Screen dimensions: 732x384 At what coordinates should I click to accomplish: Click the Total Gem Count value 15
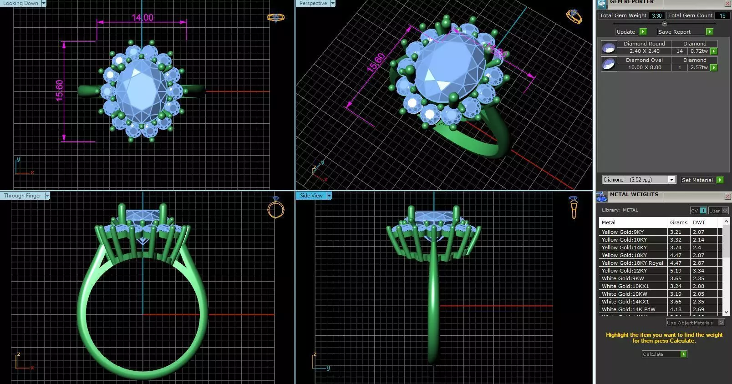click(x=722, y=15)
